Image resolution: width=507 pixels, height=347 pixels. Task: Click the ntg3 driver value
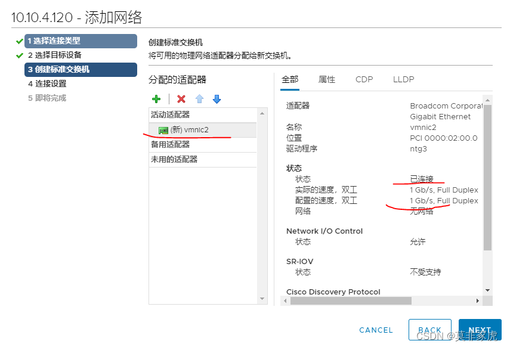[418, 149]
